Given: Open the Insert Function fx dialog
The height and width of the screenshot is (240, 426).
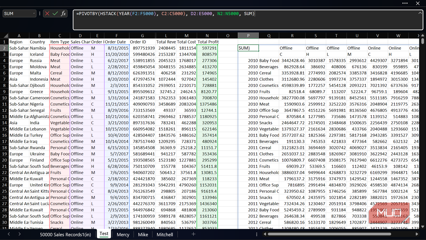Looking at the screenshot, I should pos(63,13).
